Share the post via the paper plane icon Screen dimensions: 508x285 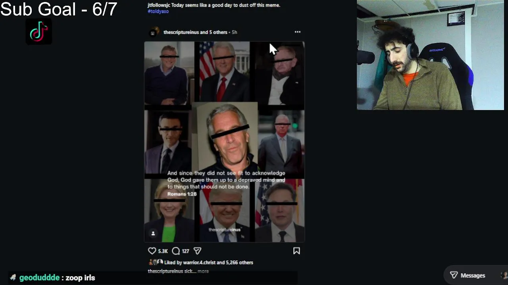pyautogui.click(x=197, y=251)
